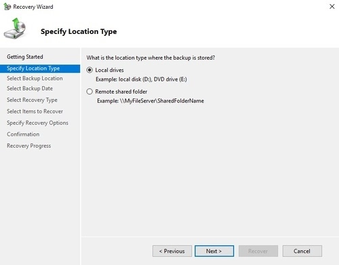Select the Select Recovery Type step

(x=32, y=100)
